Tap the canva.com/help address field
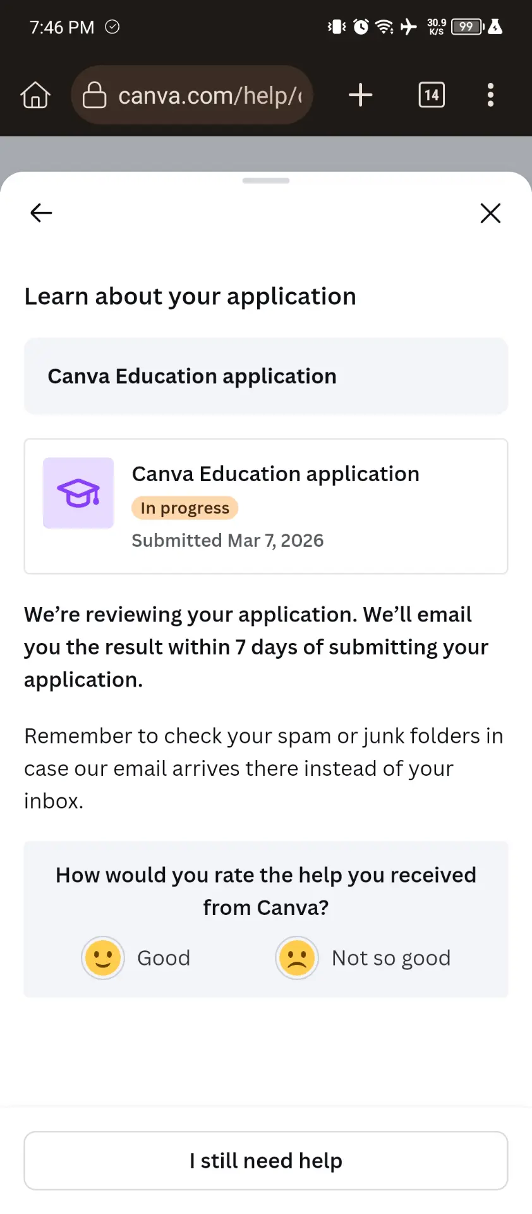 tap(192, 95)
